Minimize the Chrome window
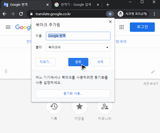160x133 pixels. coord(130,2)
